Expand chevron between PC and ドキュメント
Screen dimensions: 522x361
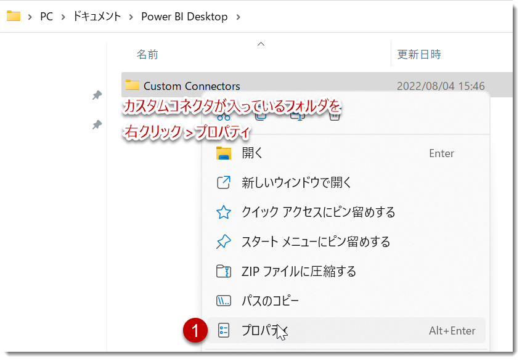click(63, 17)
